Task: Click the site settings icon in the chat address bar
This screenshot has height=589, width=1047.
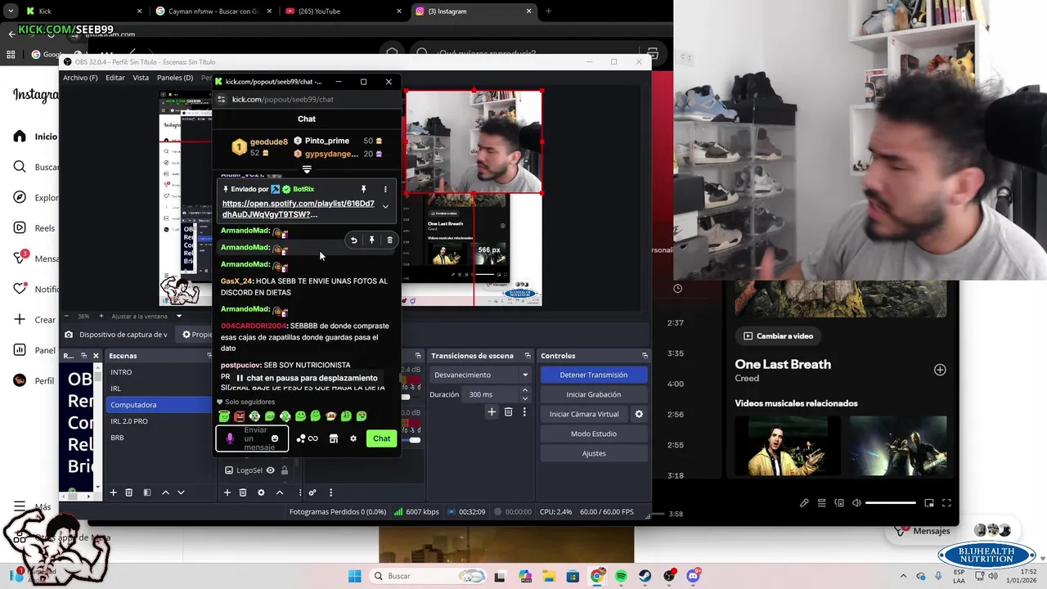Action: coord(222,99)
